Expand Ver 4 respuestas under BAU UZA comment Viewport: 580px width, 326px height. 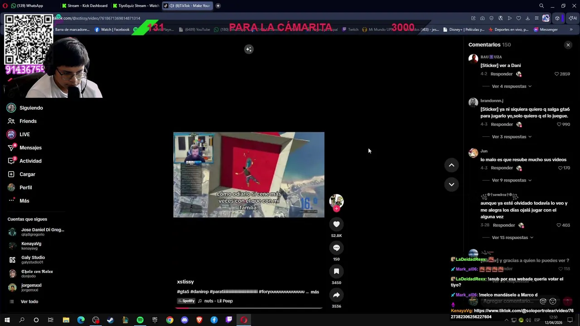511,86
